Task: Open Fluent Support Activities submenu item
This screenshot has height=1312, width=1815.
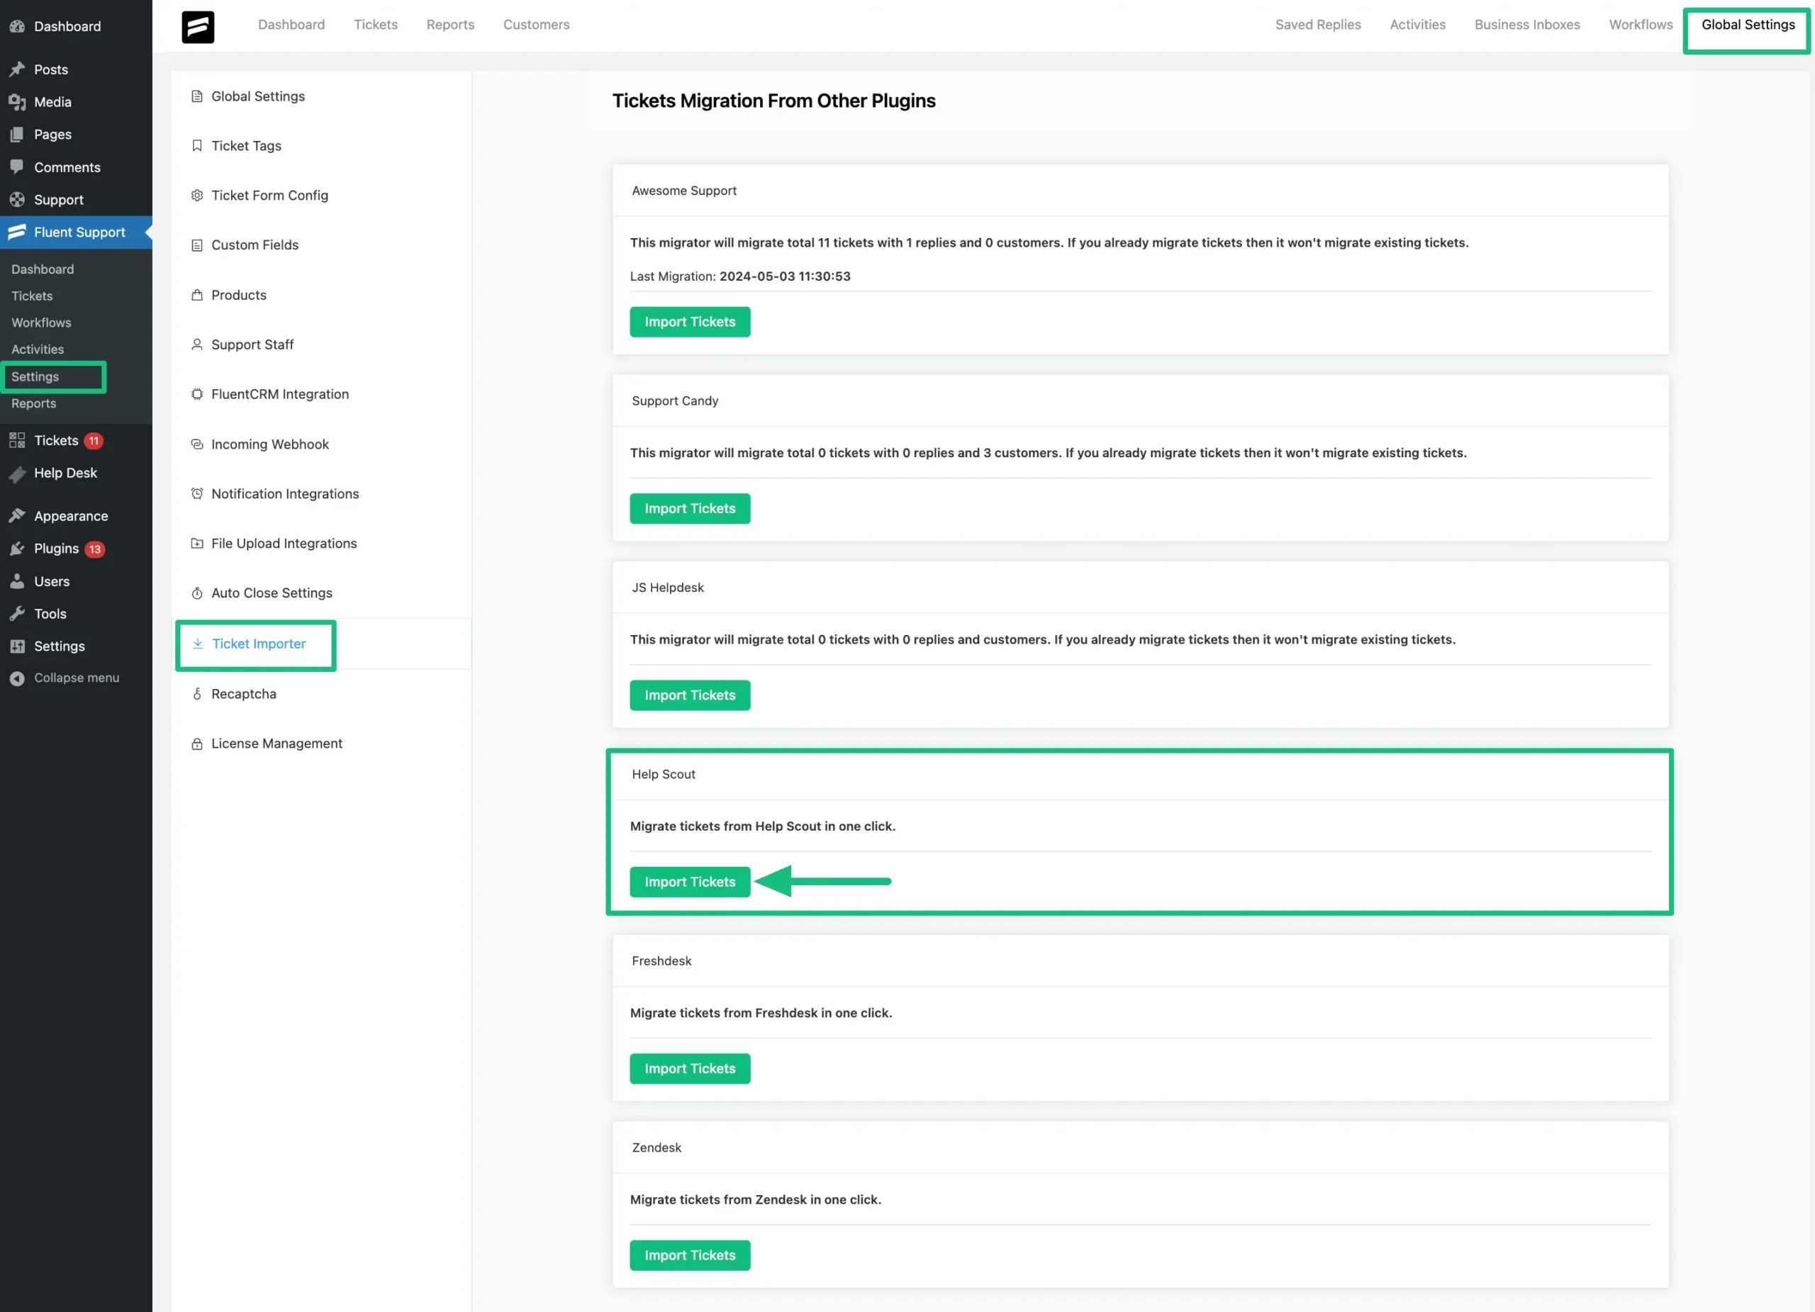Action: 38,349
